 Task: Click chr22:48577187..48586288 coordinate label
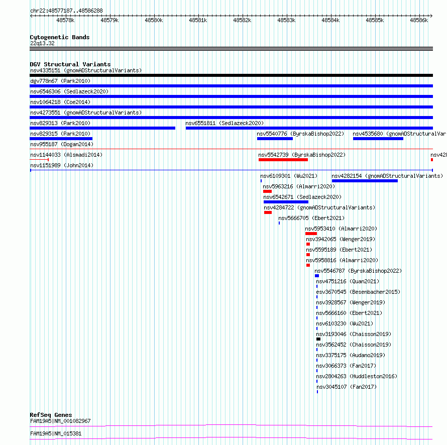pos(66,11)
